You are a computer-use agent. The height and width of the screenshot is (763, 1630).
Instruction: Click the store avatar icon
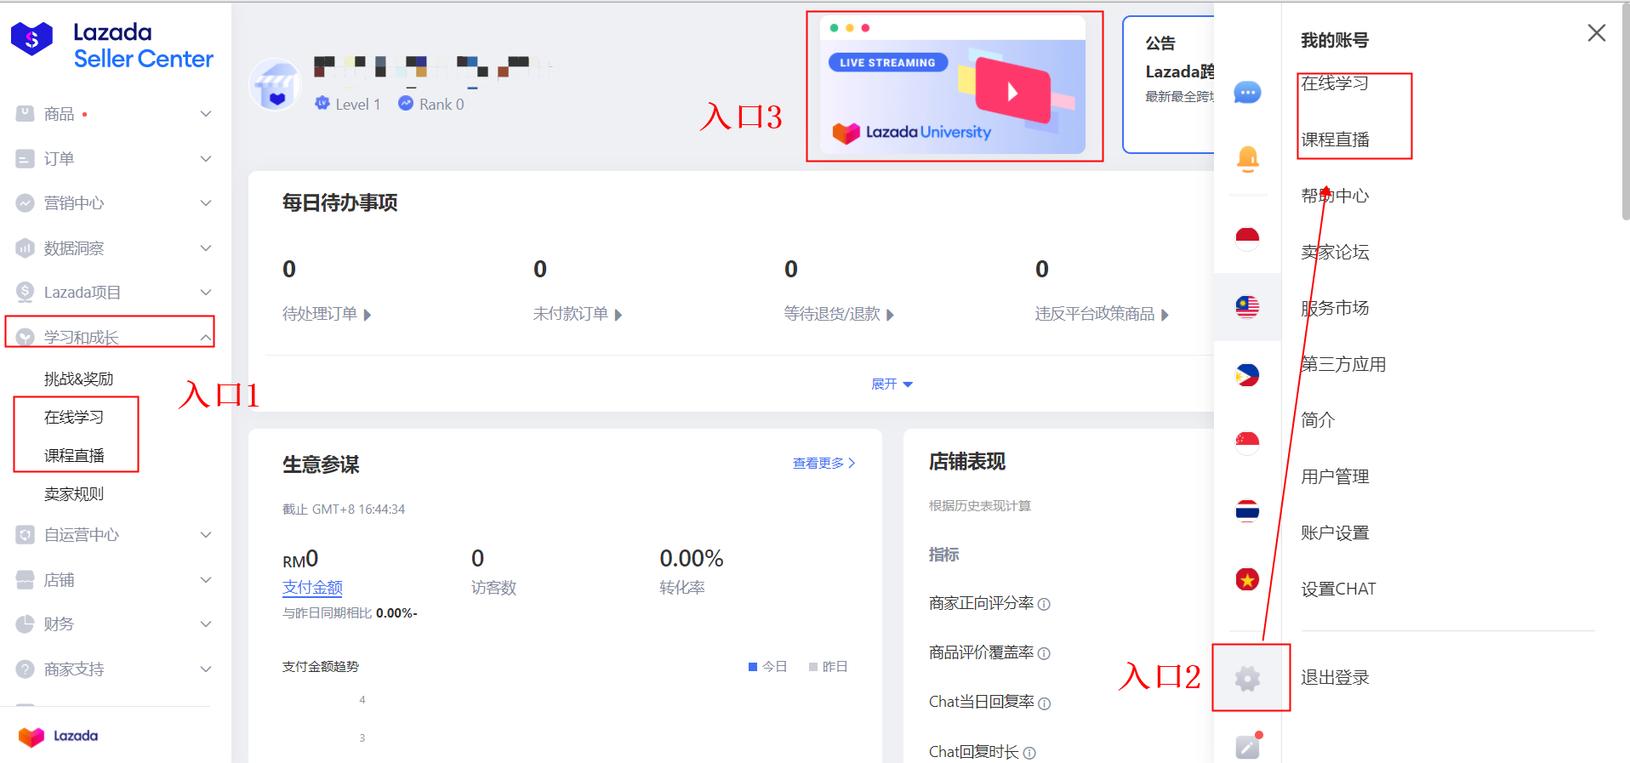276,85
